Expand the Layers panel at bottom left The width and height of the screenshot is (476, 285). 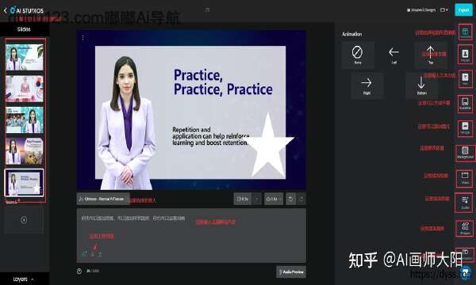coord(24,279)
